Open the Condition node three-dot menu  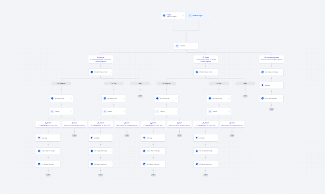pyautogui.click(x=196, y=46)
